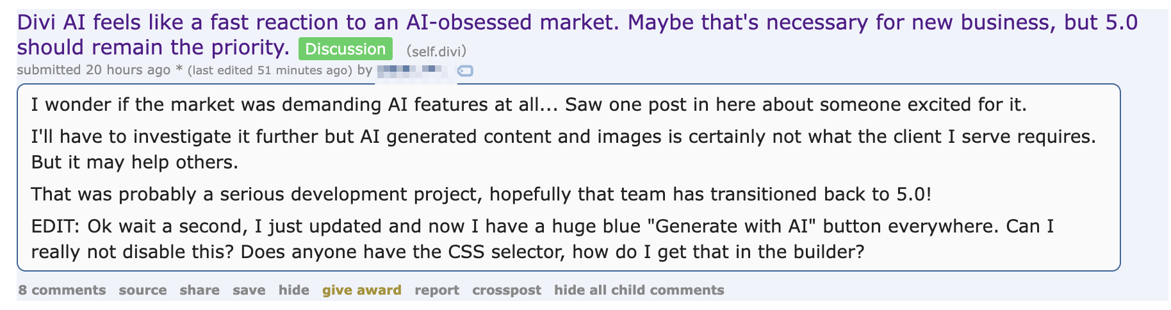Image resolution: width=1171 pixels, height=310 pixels.
Task: Toggle hide all child comments
Action: point(639,290)
